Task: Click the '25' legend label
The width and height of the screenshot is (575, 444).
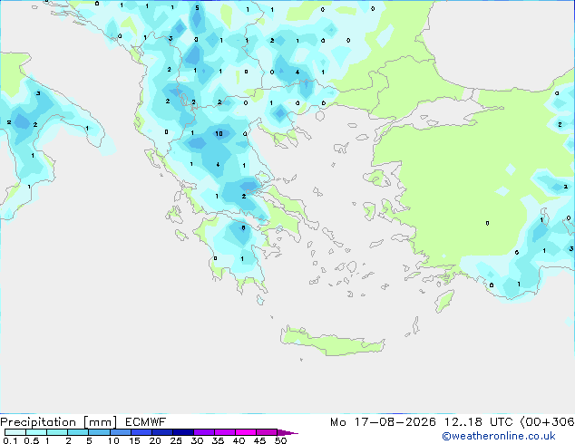Action: (x=176, y=440)
